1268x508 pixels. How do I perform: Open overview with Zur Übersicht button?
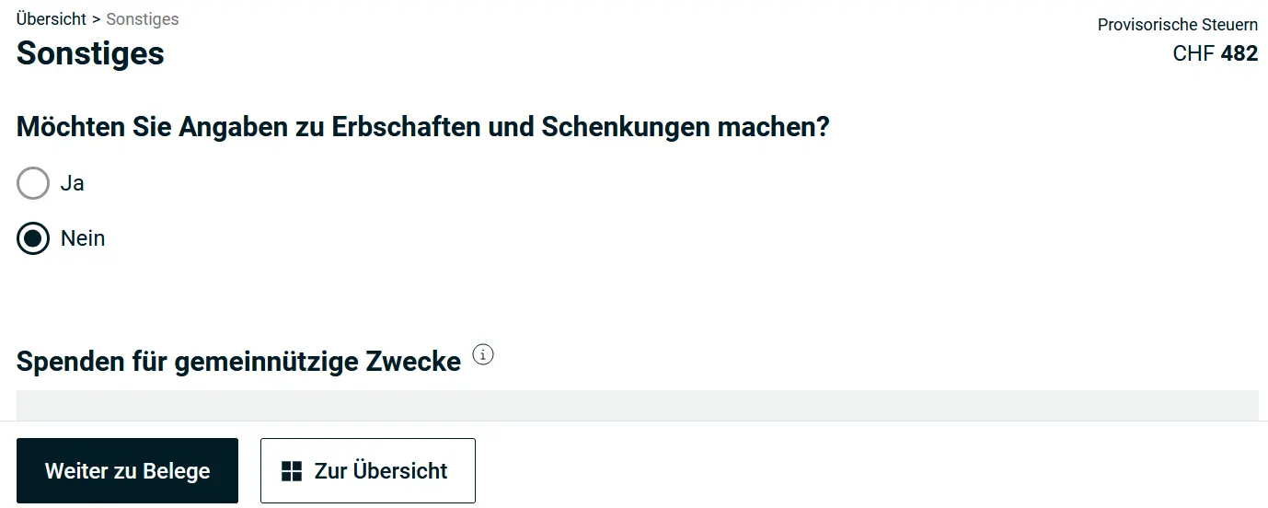pos(367,471)
